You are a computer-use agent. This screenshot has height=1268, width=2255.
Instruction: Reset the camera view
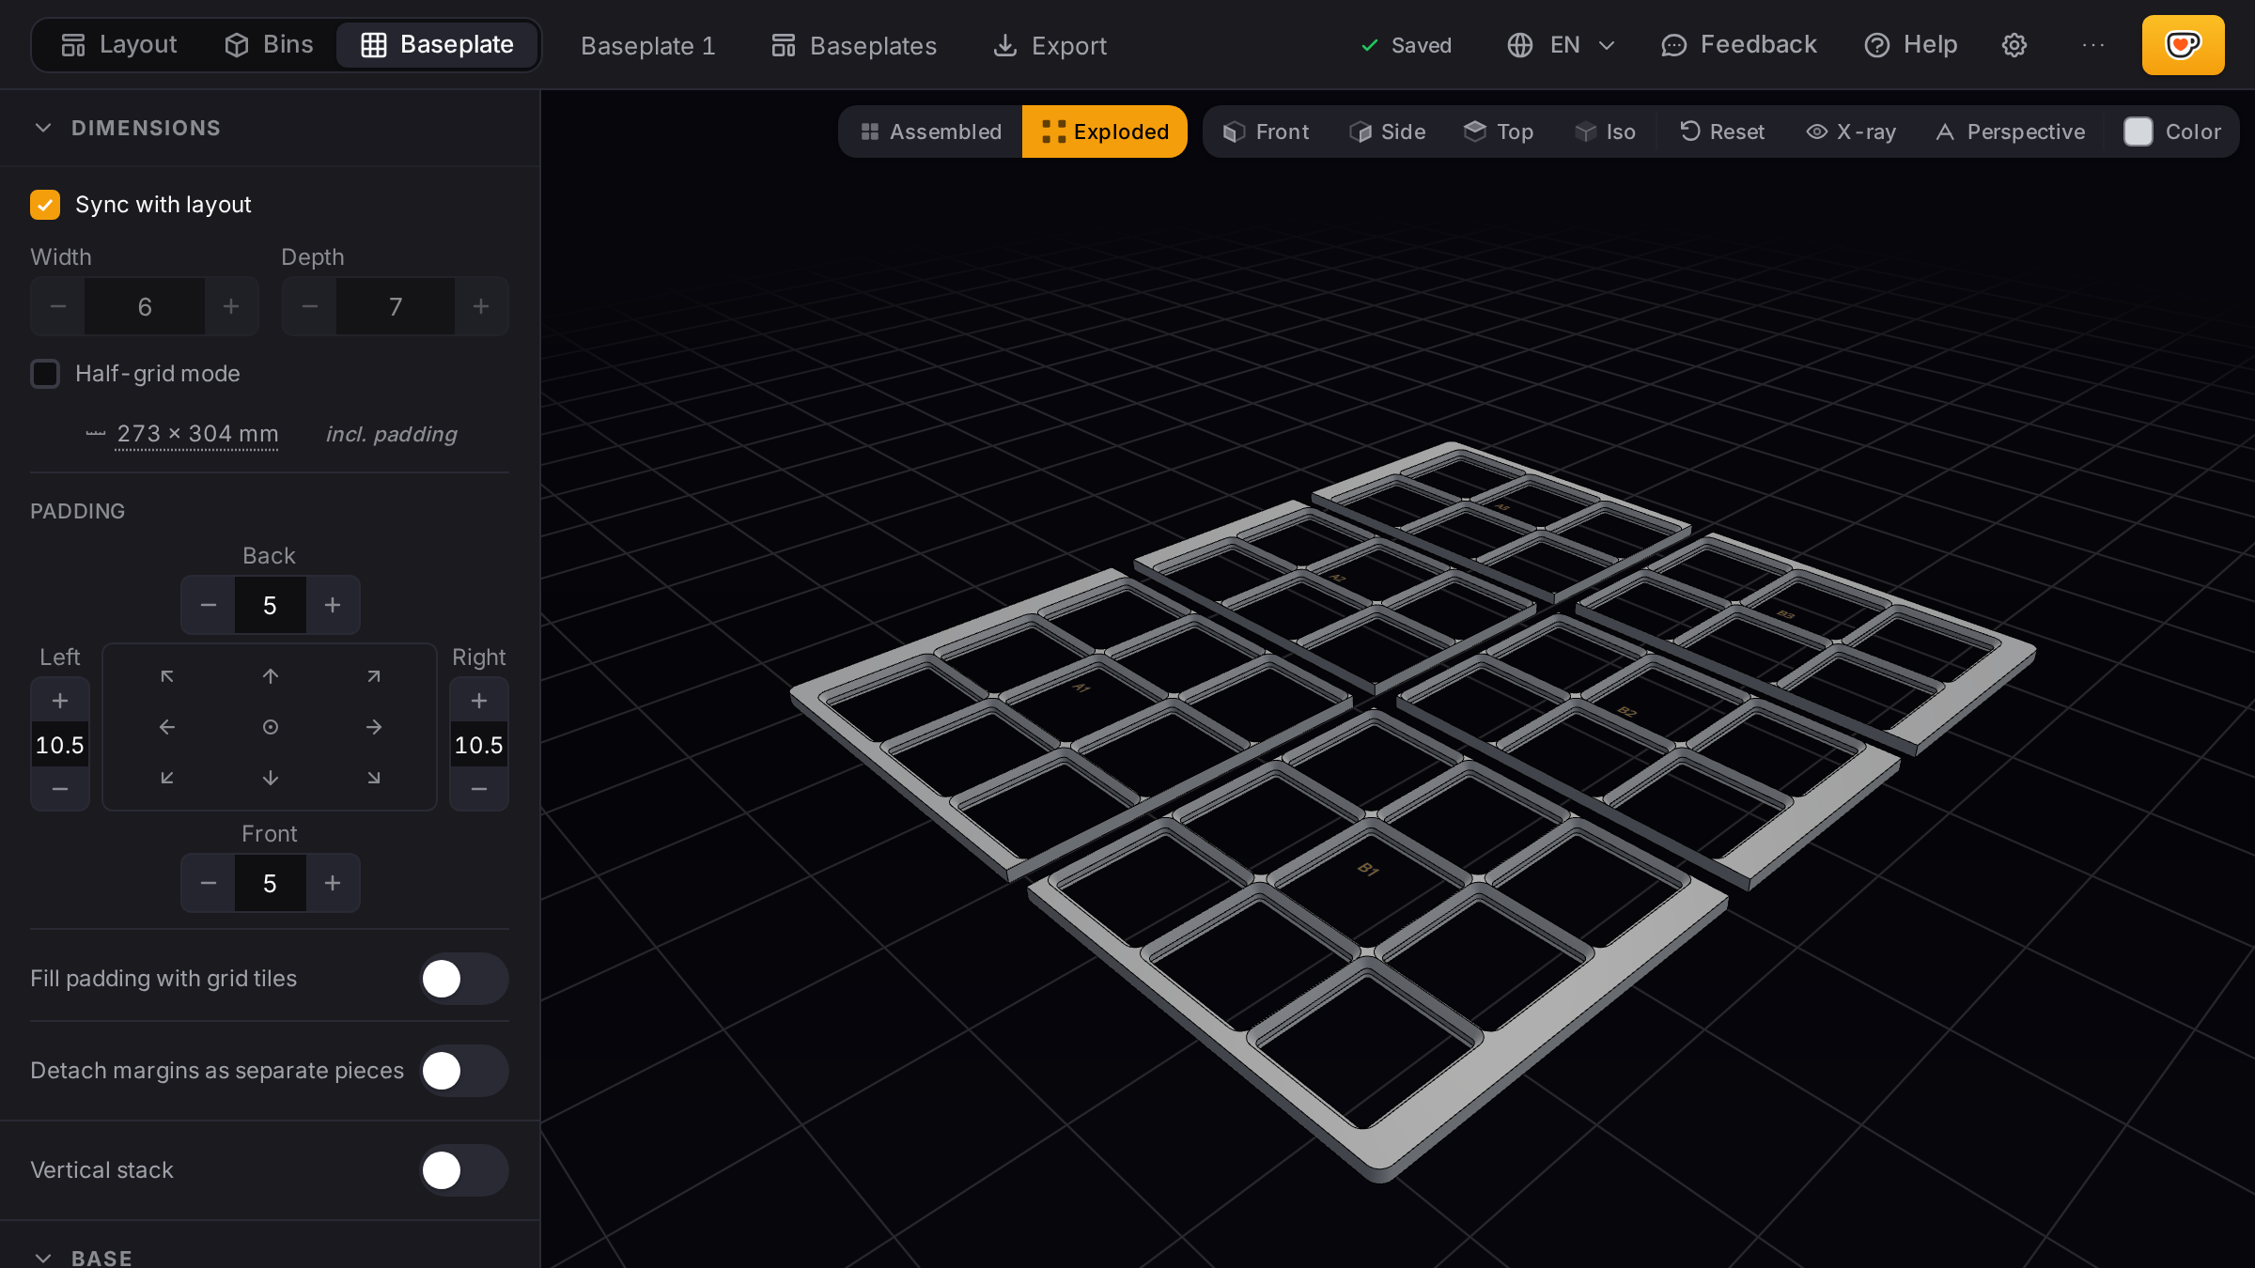[1722, 131]
